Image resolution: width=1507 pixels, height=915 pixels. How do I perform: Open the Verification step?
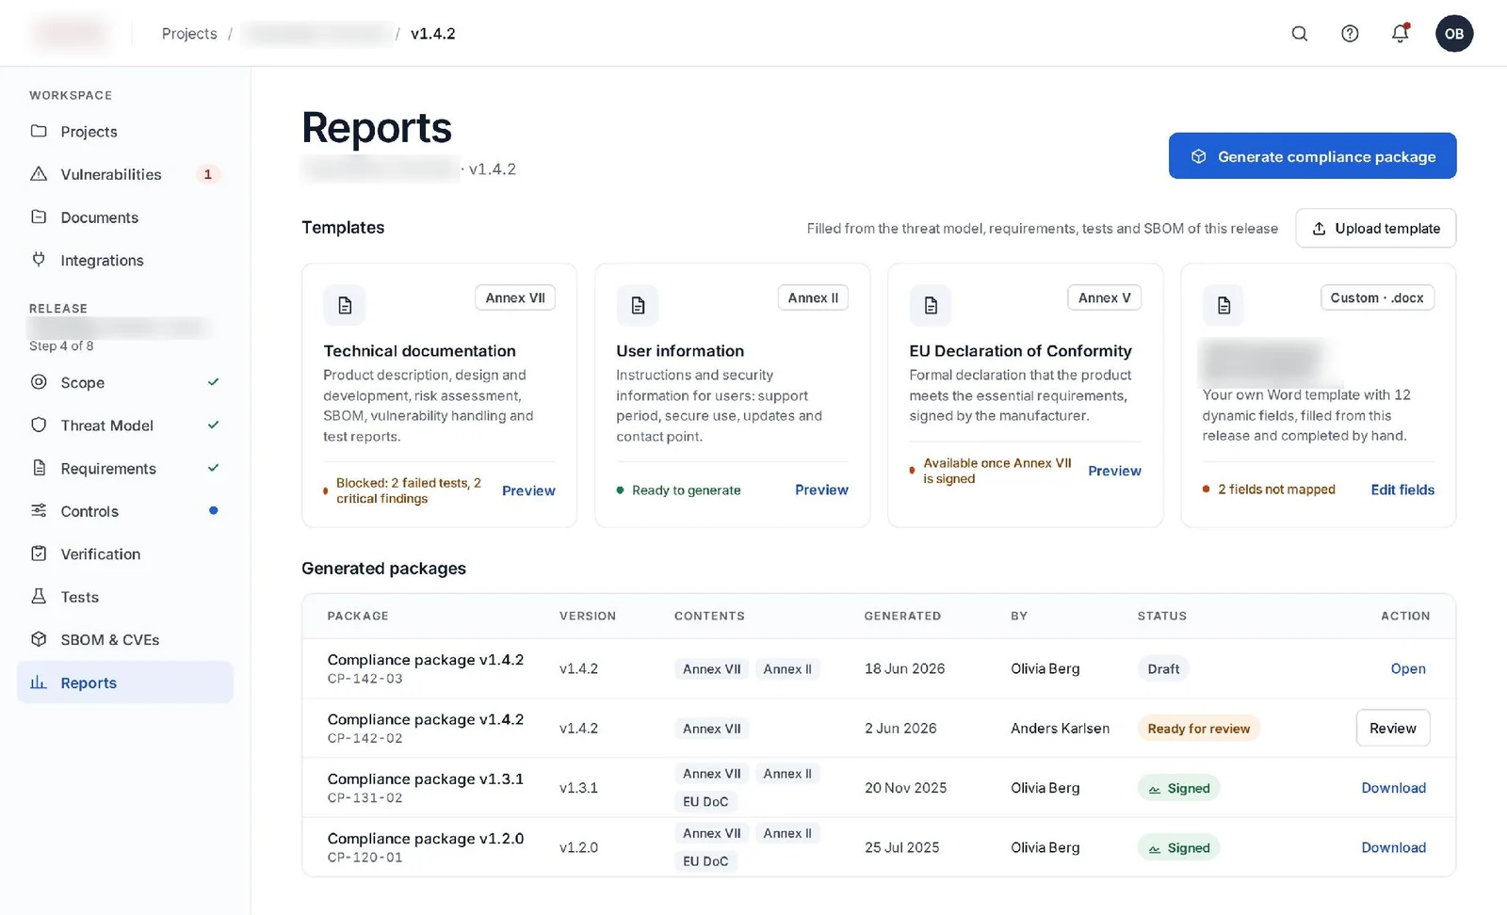click(x=125, y=554)
